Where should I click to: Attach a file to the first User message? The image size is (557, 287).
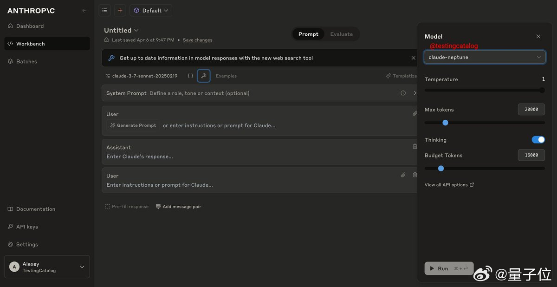[415, 113]
